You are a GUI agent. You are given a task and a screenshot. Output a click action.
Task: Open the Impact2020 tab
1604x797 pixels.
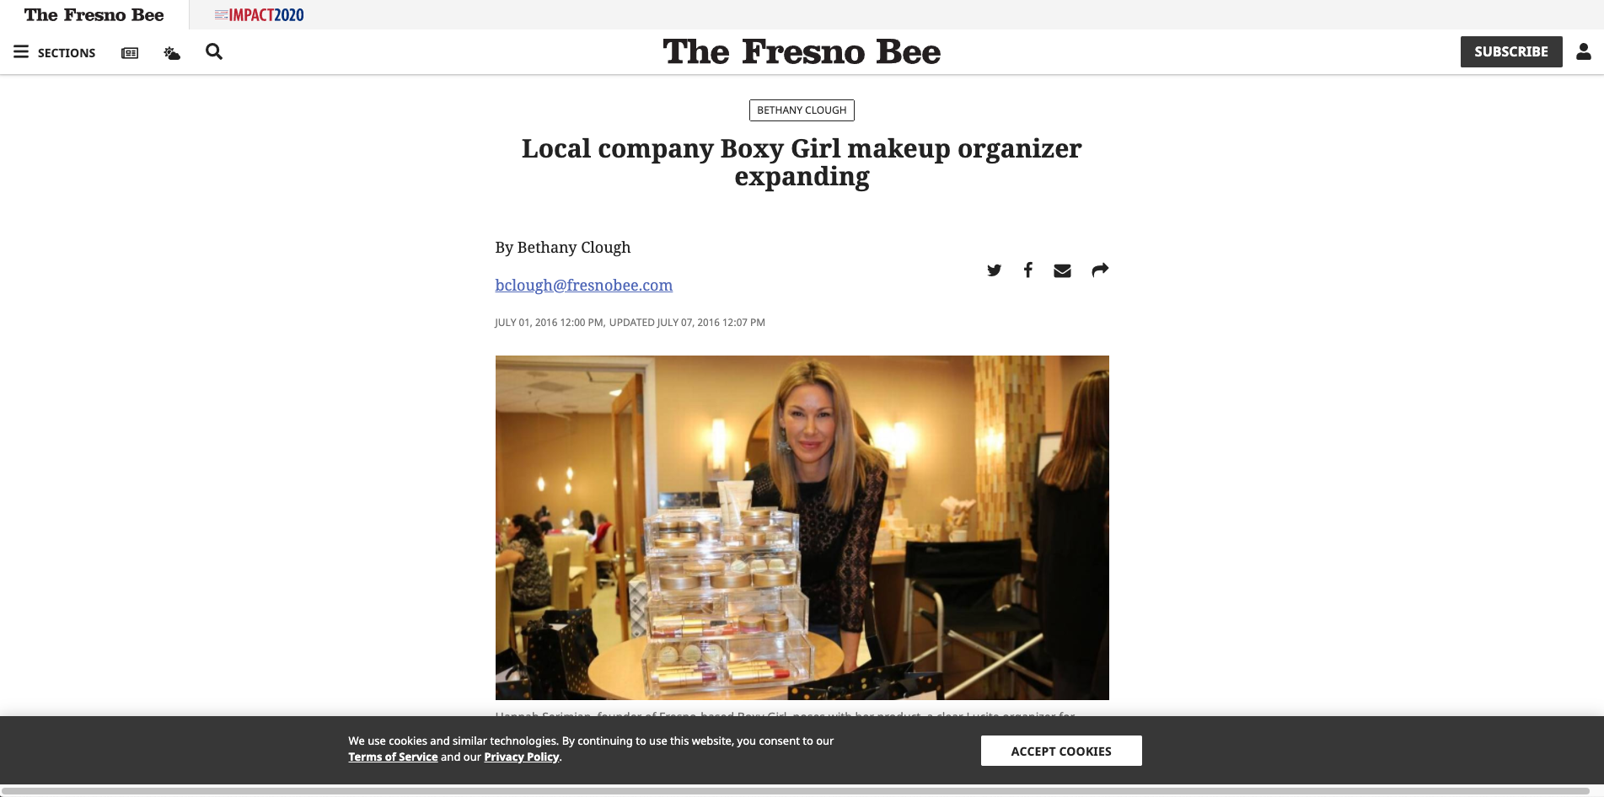click(x=259, y=14)
